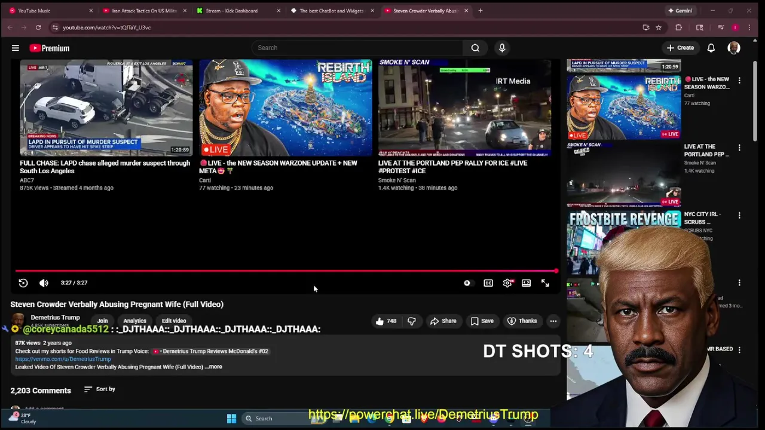Open options for NYC CITY IRL sidebar video
The image size is (765, 430).
pyautogui.click(x=739, y=215)
